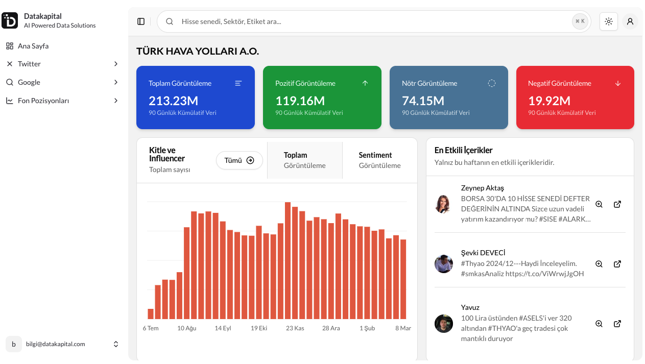
Task: Open the user profile icon
Action: tap(630, 21)
